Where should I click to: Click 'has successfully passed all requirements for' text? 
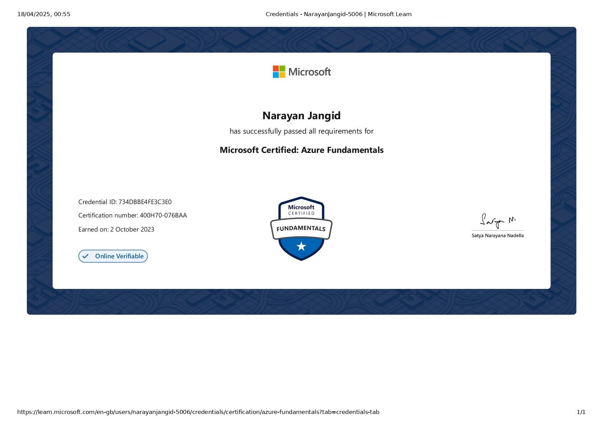tap(301, 131)
